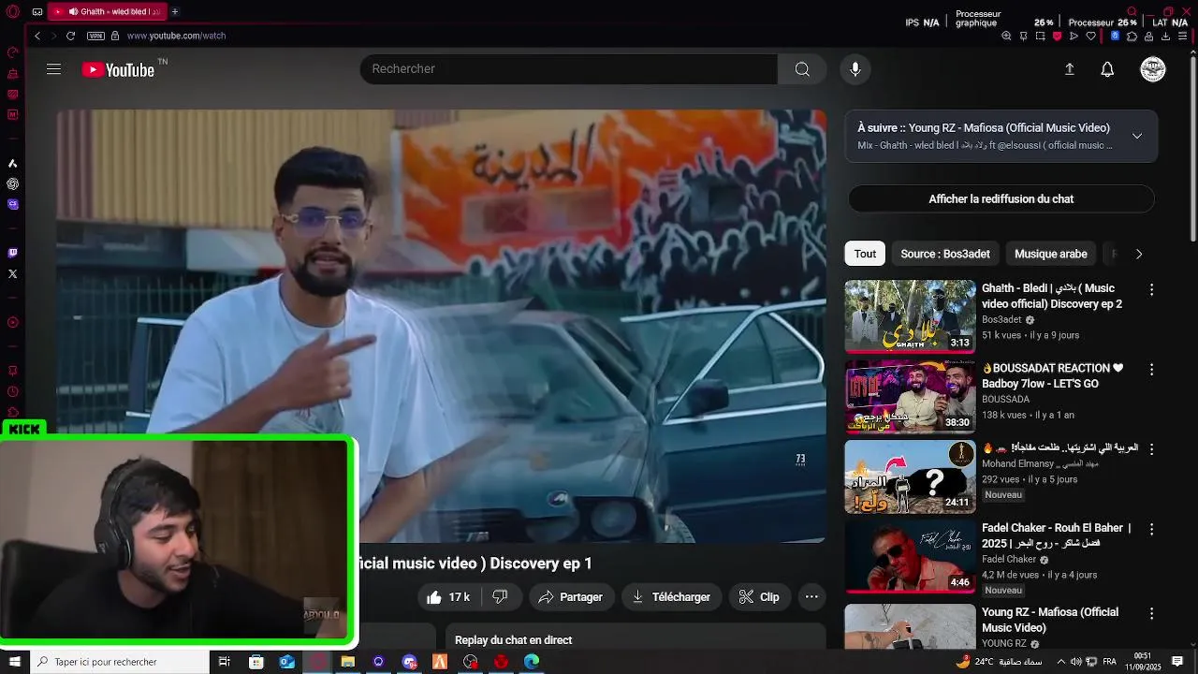This screenshot has height=674, width=1198.
Task: Click the page vertical scrollbar
Action: (1192, 150)
